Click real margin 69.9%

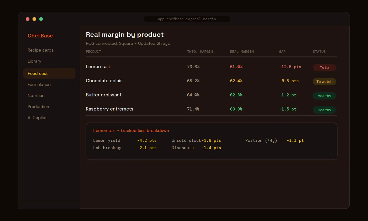(236, 109)
